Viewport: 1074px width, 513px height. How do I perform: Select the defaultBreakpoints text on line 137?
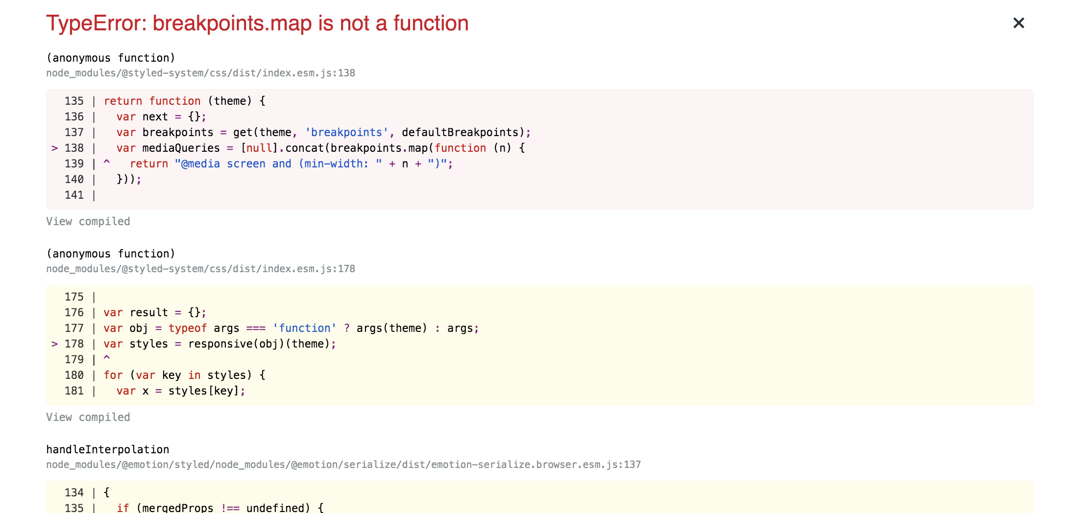pos(461,132)
